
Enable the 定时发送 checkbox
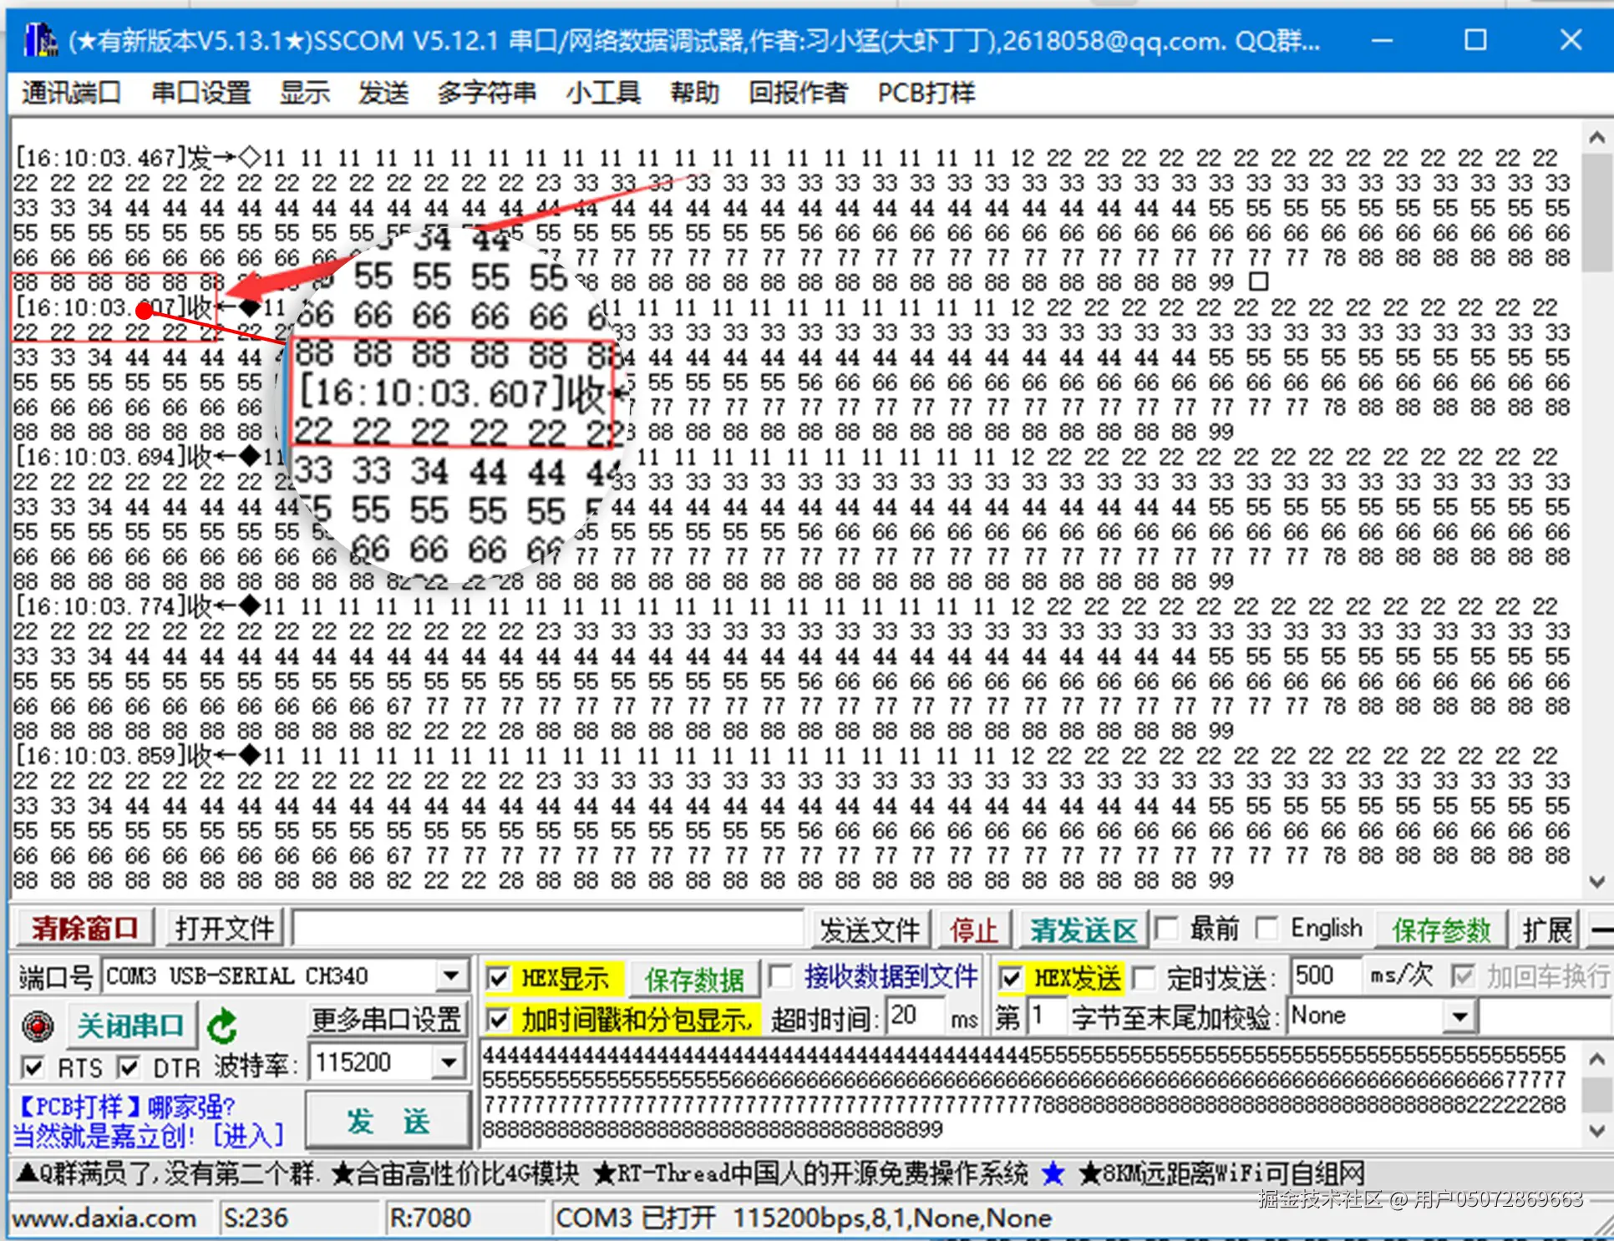[x=1145, y=977]
